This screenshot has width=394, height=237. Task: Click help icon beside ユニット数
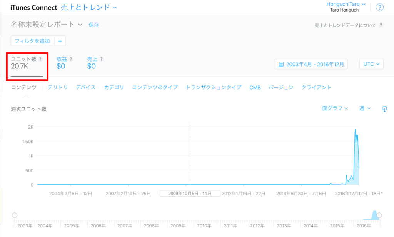pyautogui.click(x=40, y=59)
